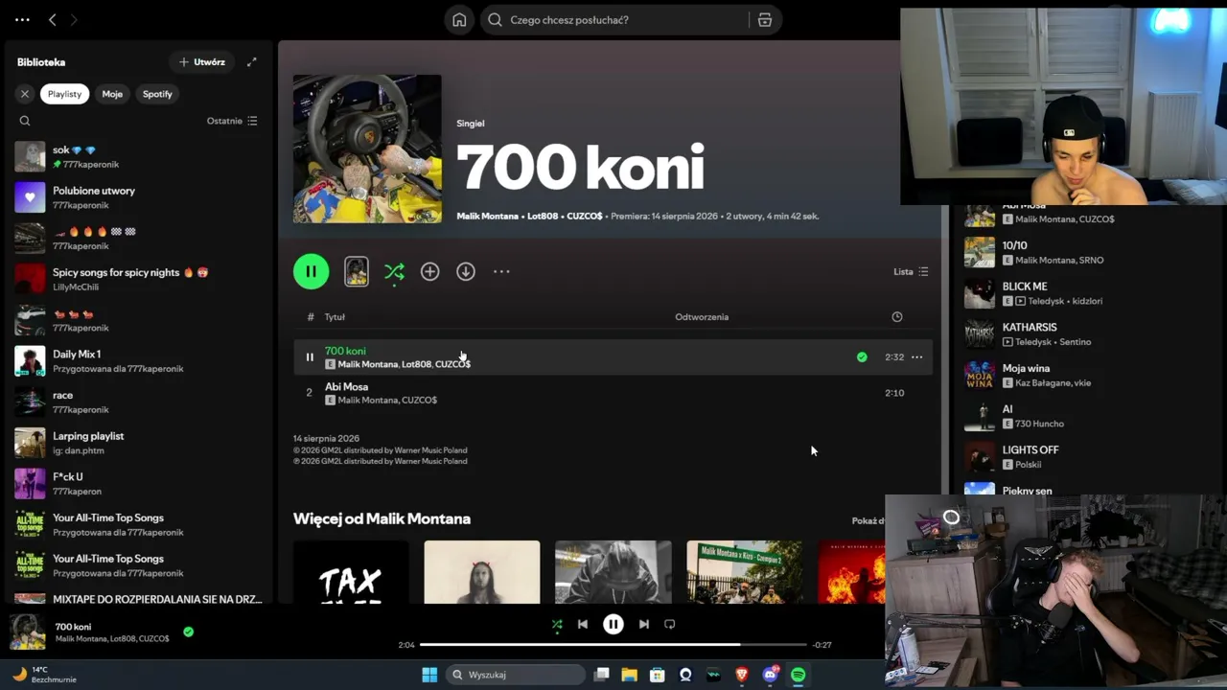Toggle shuffle for the 700 koni single

click(x=394, y=272)
